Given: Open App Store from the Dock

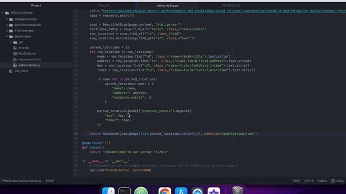Looking at the screenshot, I should click(x=181, y=191).
